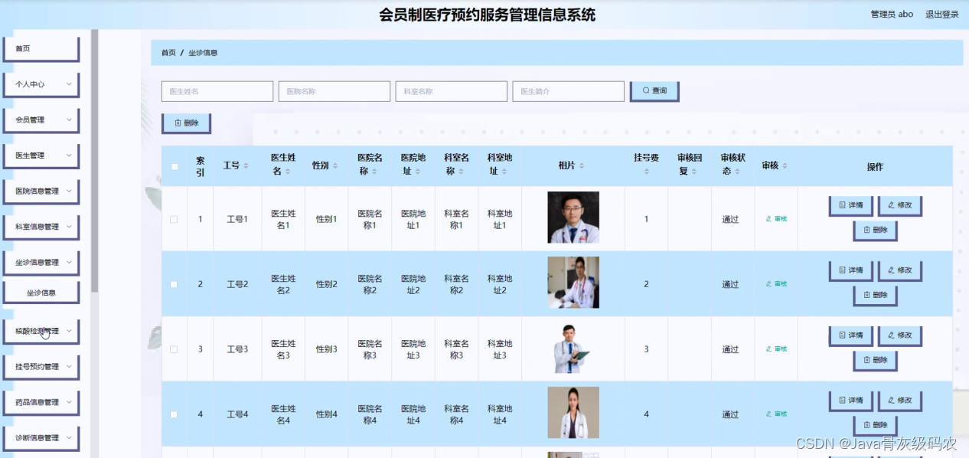Expand the 药品信息管理 sidebar menu

coord(41,403)
